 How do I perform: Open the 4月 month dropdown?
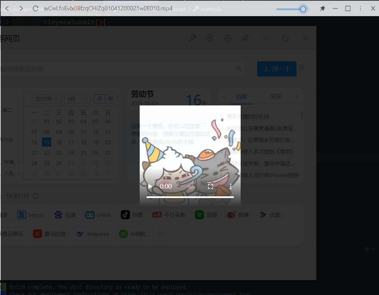pos(77,99)
